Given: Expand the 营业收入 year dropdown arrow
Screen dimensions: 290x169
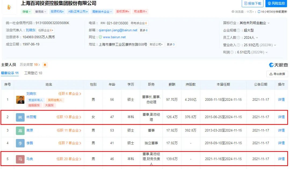Looking at the screenshot, I should pos(275,45).
